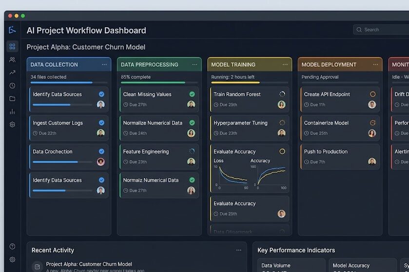Open the Train Random Forest task card
The height and width of the screenshot is (272, 409).
(250, 99)
